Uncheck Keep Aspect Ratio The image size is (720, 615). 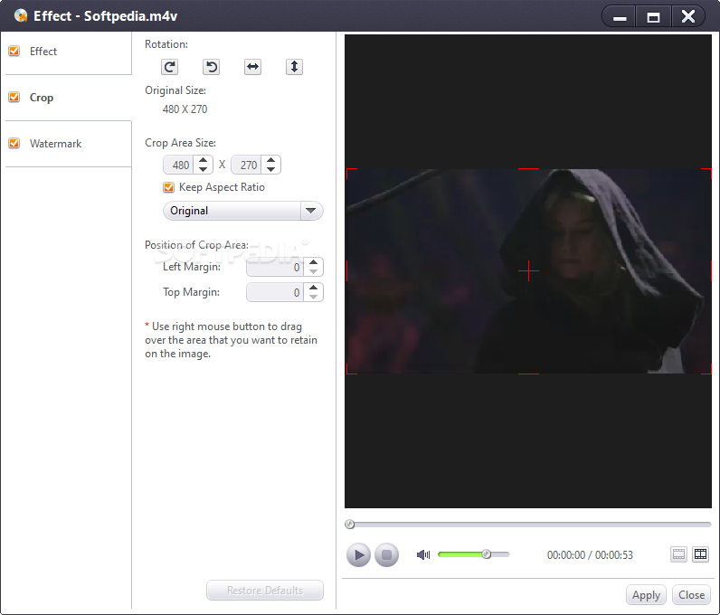tap(168, 187)
